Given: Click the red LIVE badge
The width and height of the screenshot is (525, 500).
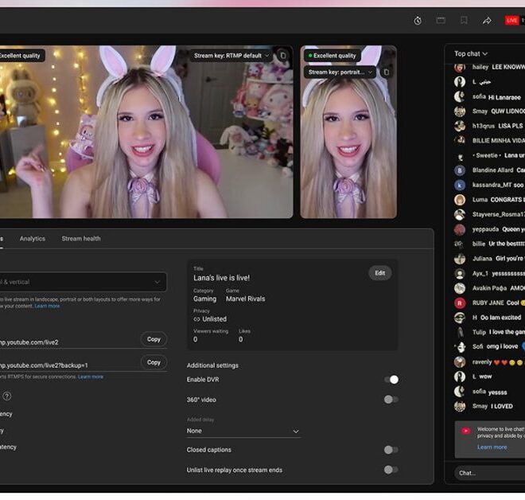Looking at the screenshot, I should (511, 21).
